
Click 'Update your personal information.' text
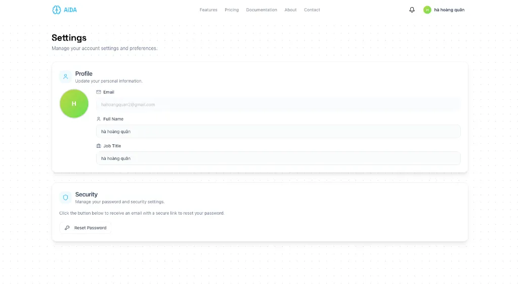109,81
